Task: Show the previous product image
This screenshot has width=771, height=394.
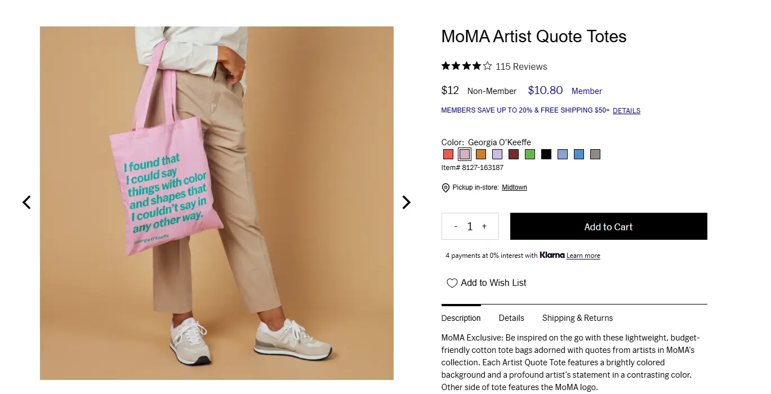Action: 26,202
